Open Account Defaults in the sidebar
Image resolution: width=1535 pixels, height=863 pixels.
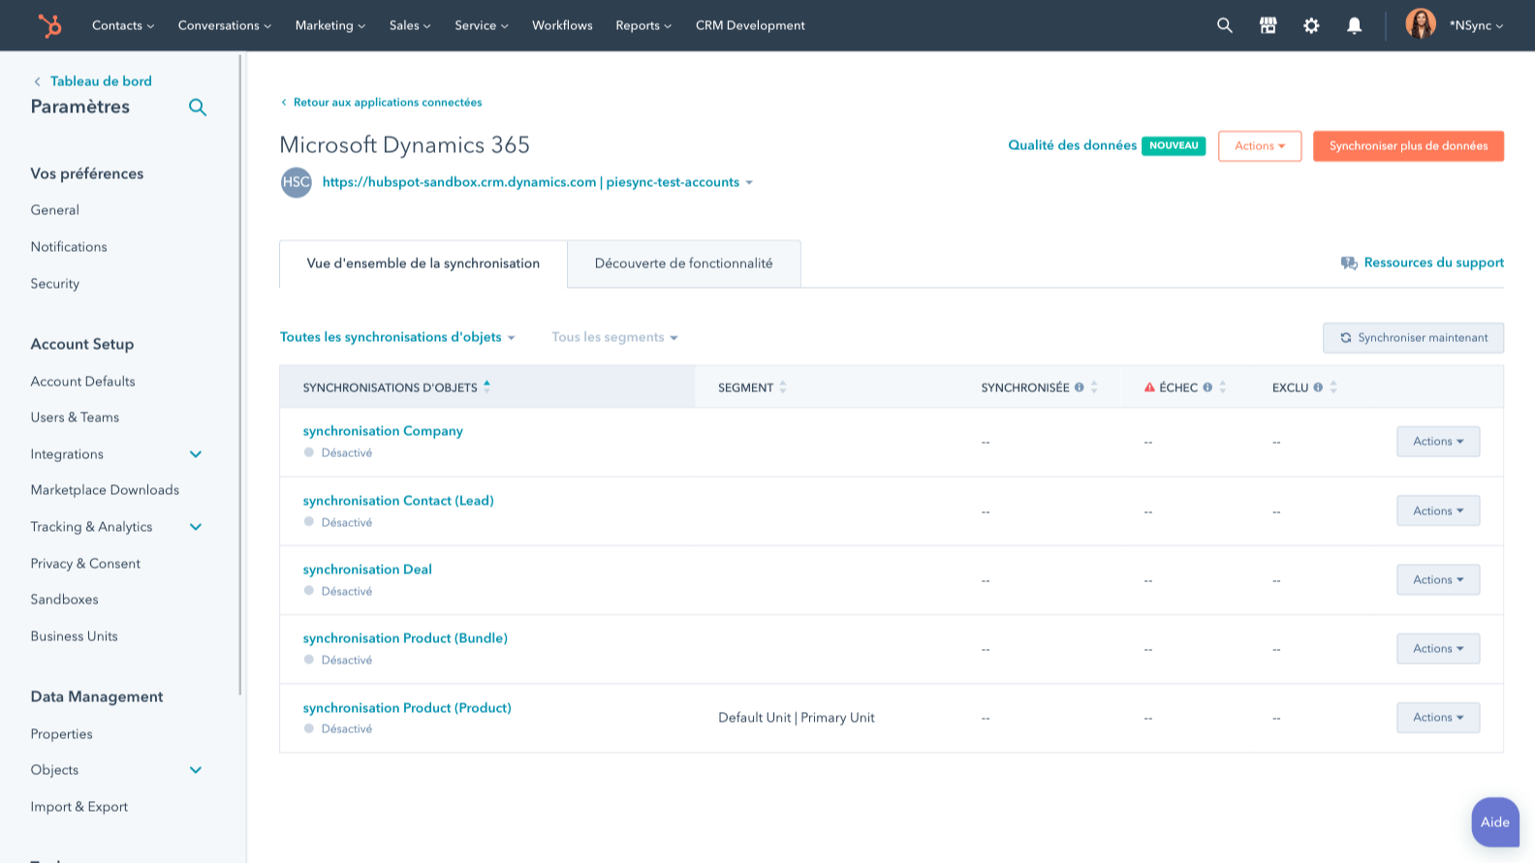click(82, 382)
